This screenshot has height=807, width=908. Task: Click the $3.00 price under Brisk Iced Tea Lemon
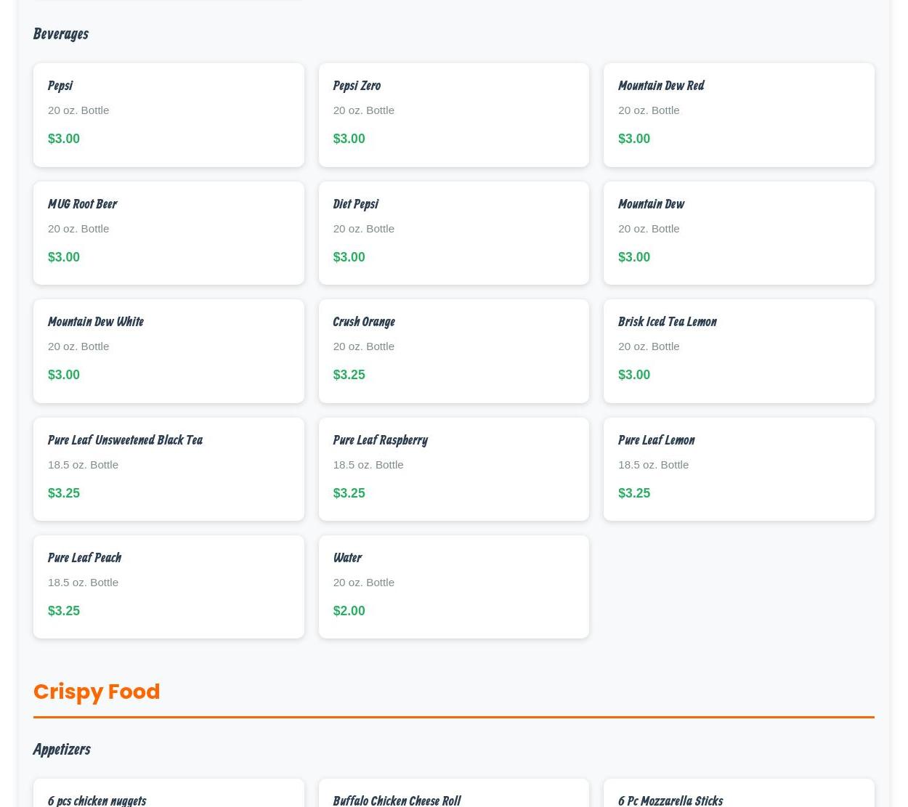point(634,375)
